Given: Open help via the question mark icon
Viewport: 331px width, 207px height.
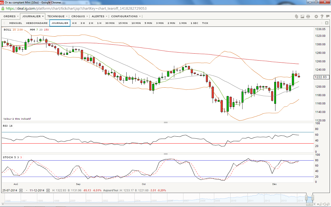Looking at the screenshot, I should point(322,16).
